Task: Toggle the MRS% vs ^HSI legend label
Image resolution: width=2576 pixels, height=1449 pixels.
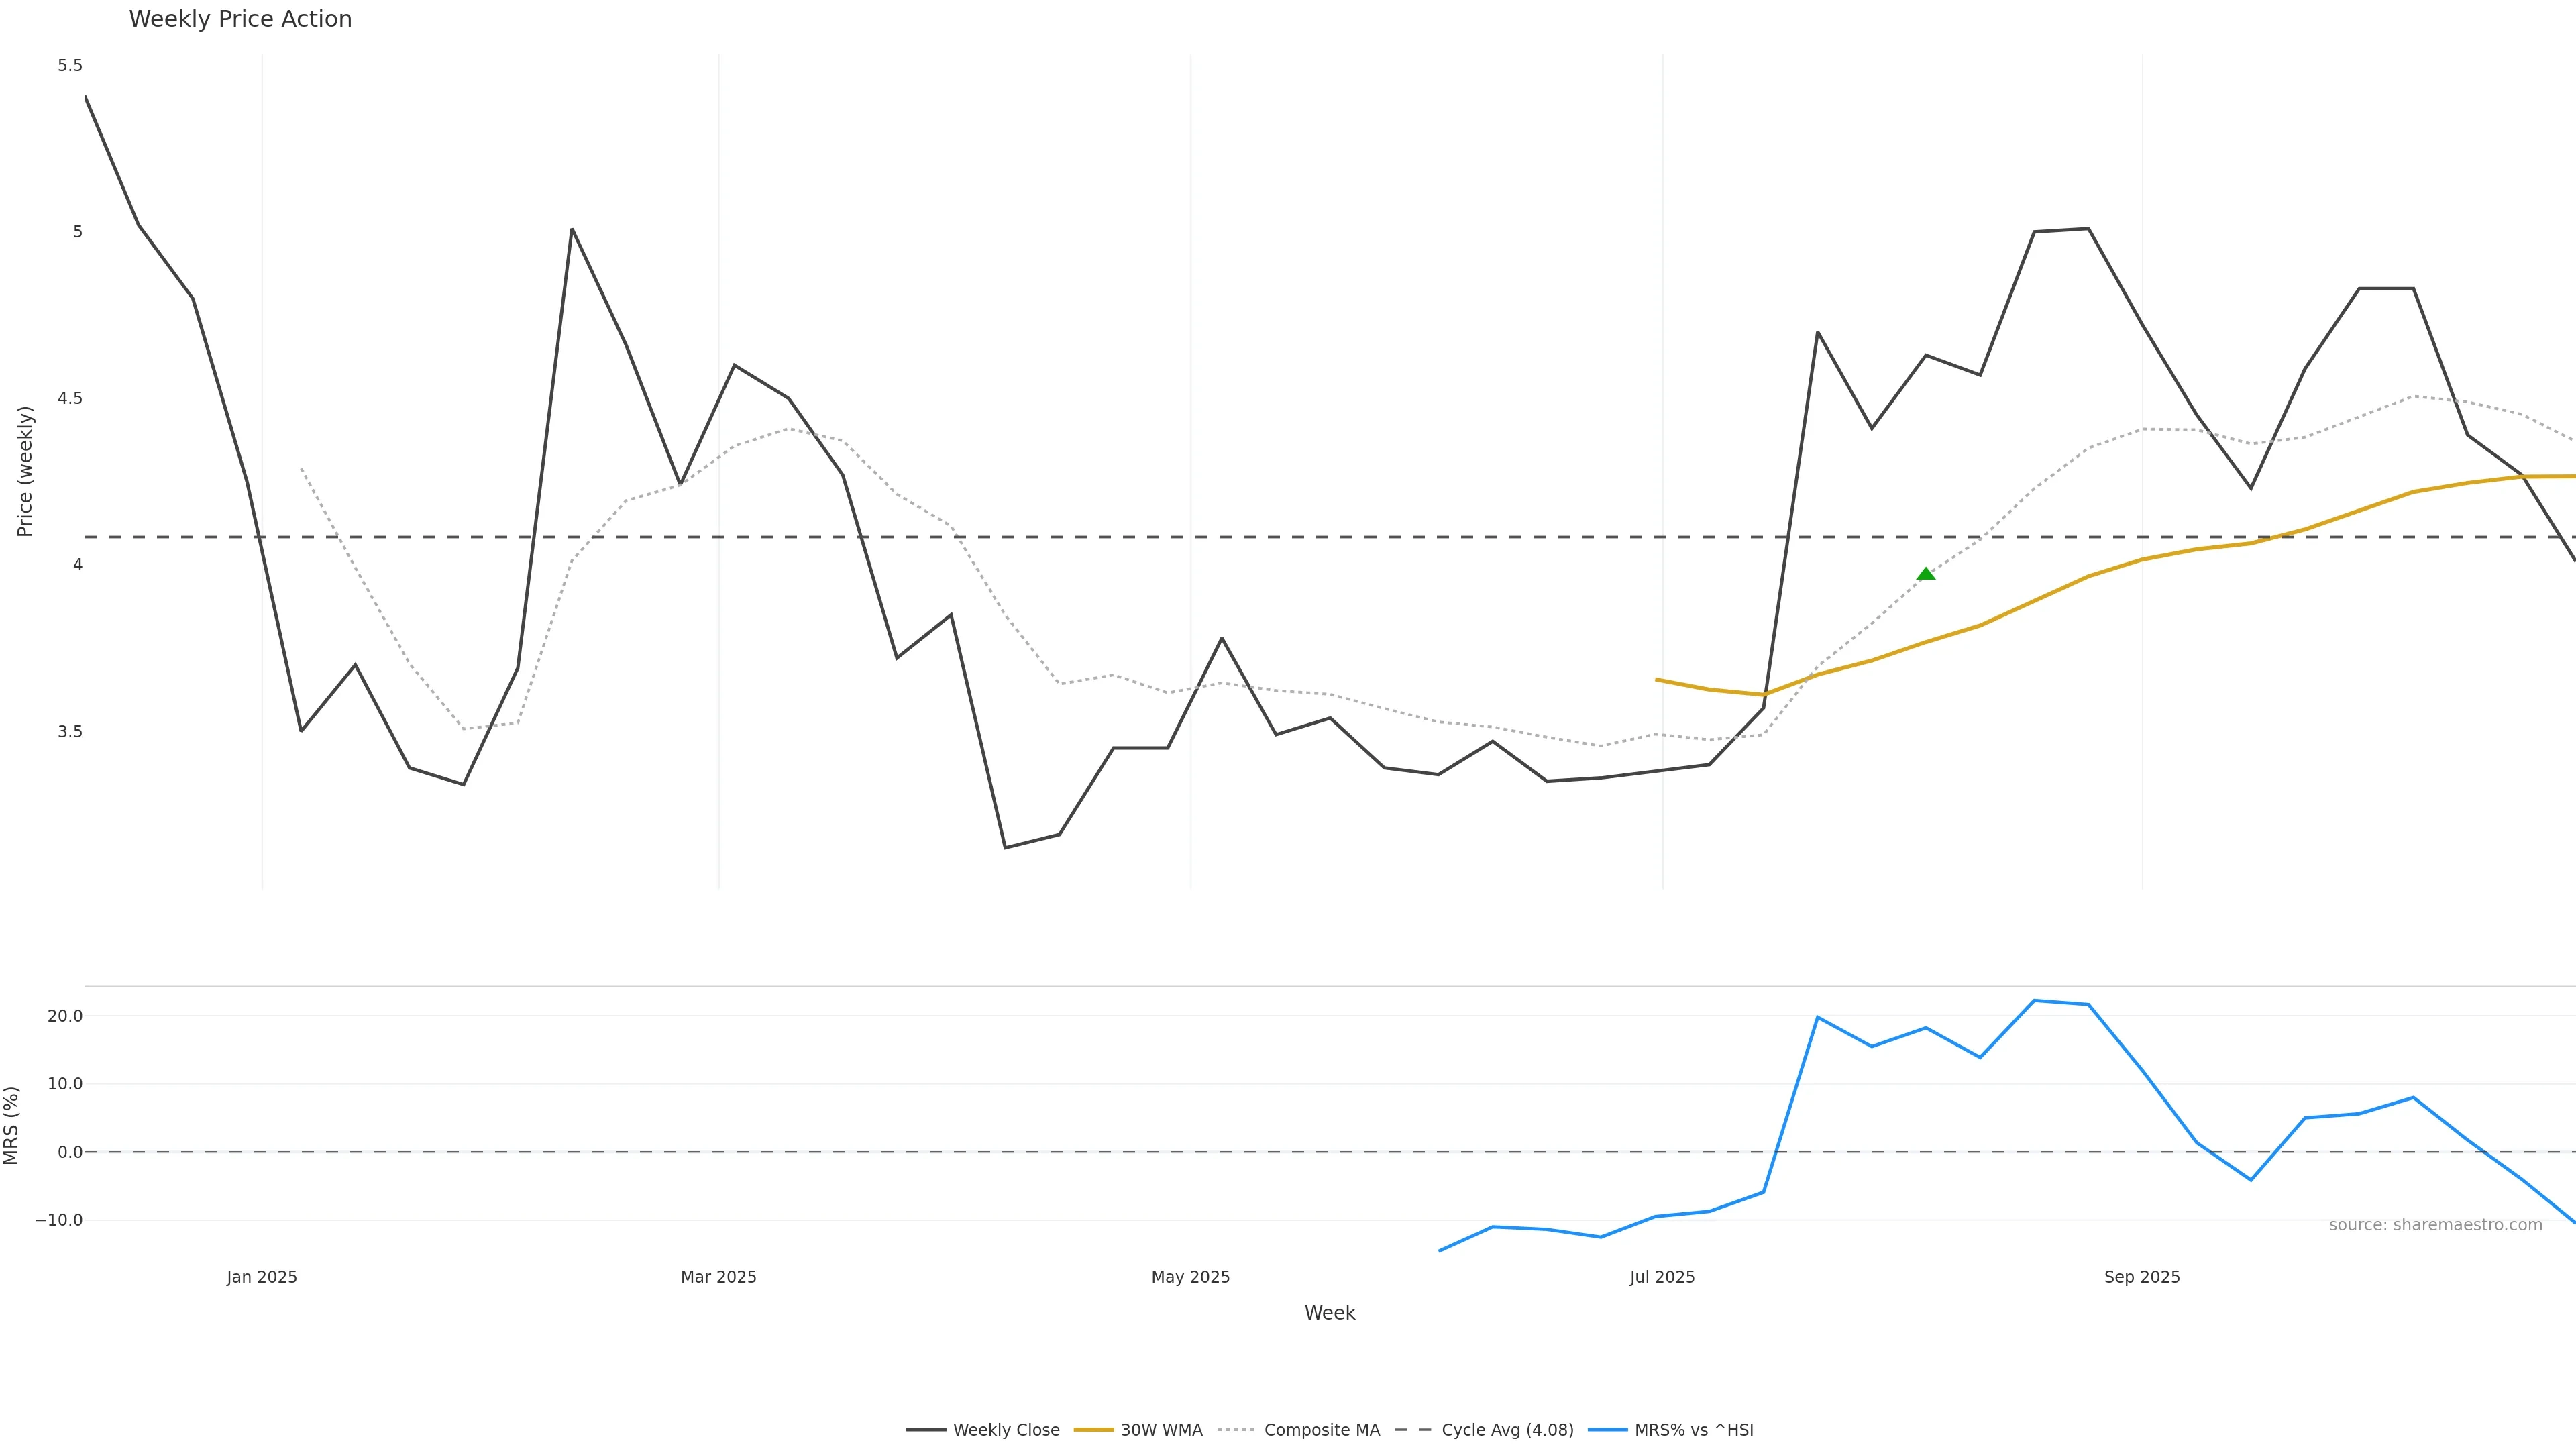Action: tap(1693, 1430)
